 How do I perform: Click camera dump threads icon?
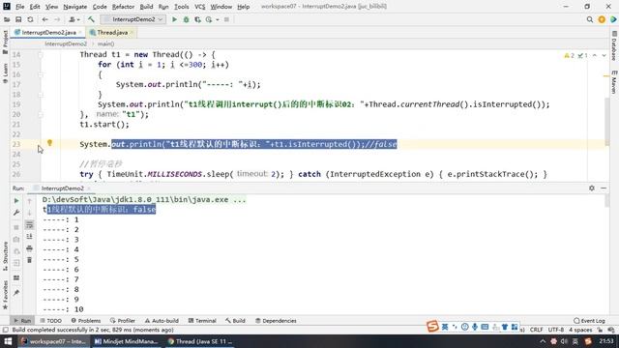click(16, 239)
